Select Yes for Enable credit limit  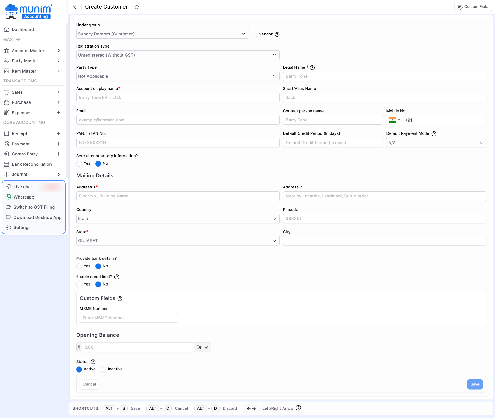click(x=79, y=284)
